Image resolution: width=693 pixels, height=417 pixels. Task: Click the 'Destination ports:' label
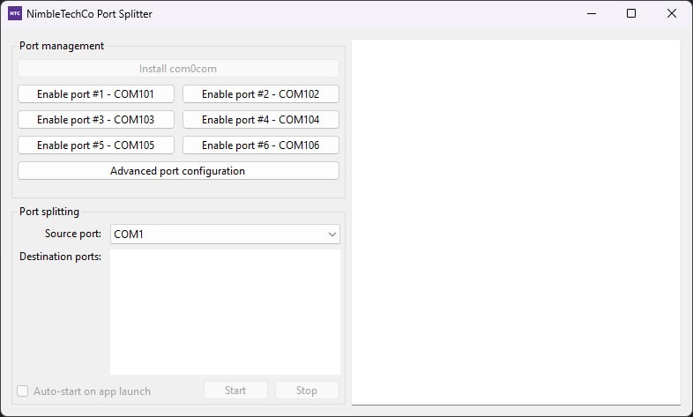(60, 257)
